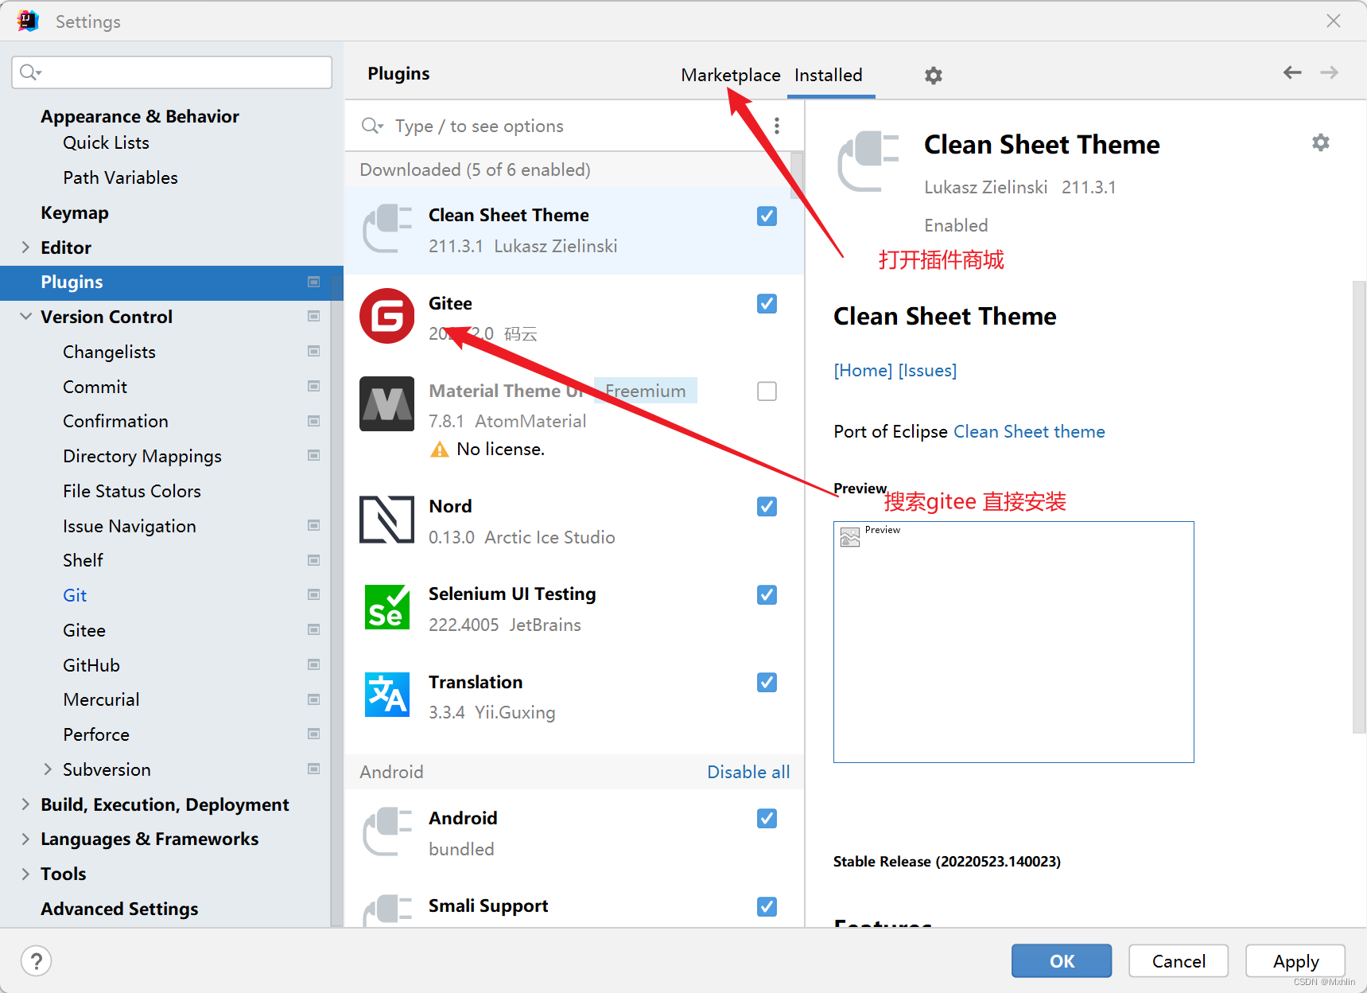The width and height of the screenshot is (1367, 993).
Task: Click the Selenium UI Testing plugin icon
Action: tap(386, 607)
